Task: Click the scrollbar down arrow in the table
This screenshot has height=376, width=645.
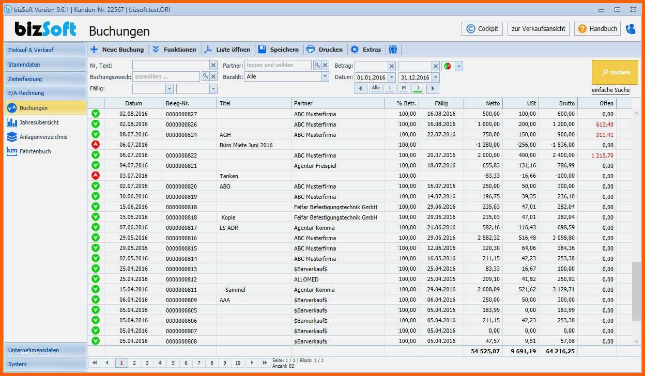Action: 636,341
